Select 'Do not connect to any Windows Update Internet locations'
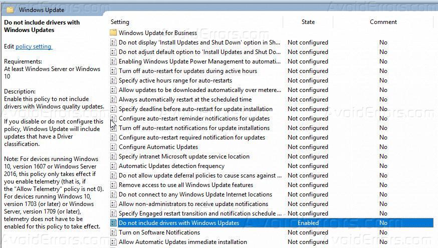 click(x=195, y=194)
